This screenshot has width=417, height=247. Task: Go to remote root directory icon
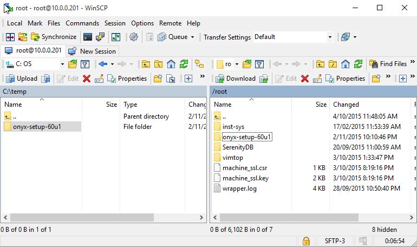tap(333, 64)
